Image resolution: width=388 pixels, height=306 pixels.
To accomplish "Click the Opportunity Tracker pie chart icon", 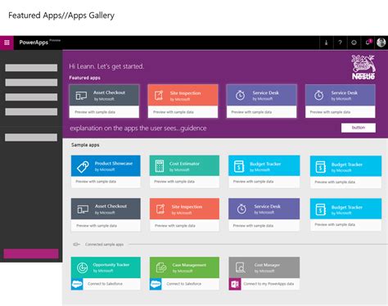I will (82, 268).
